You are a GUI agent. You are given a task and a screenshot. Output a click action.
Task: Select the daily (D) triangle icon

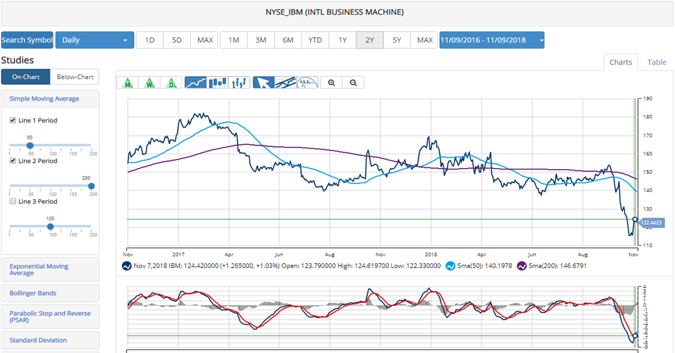click(x=171, y=83)
